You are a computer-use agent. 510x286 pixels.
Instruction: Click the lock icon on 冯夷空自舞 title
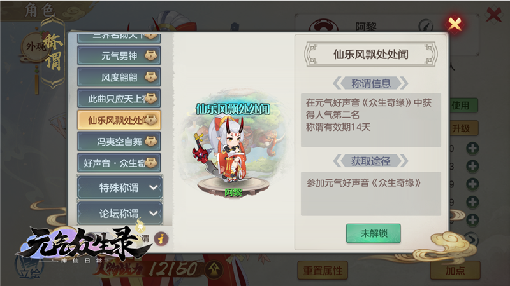151,141
